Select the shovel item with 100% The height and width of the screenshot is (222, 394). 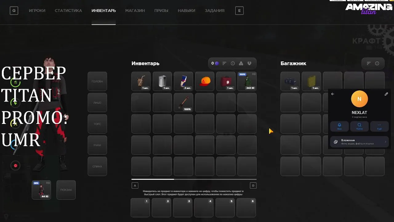coord(183,103)
